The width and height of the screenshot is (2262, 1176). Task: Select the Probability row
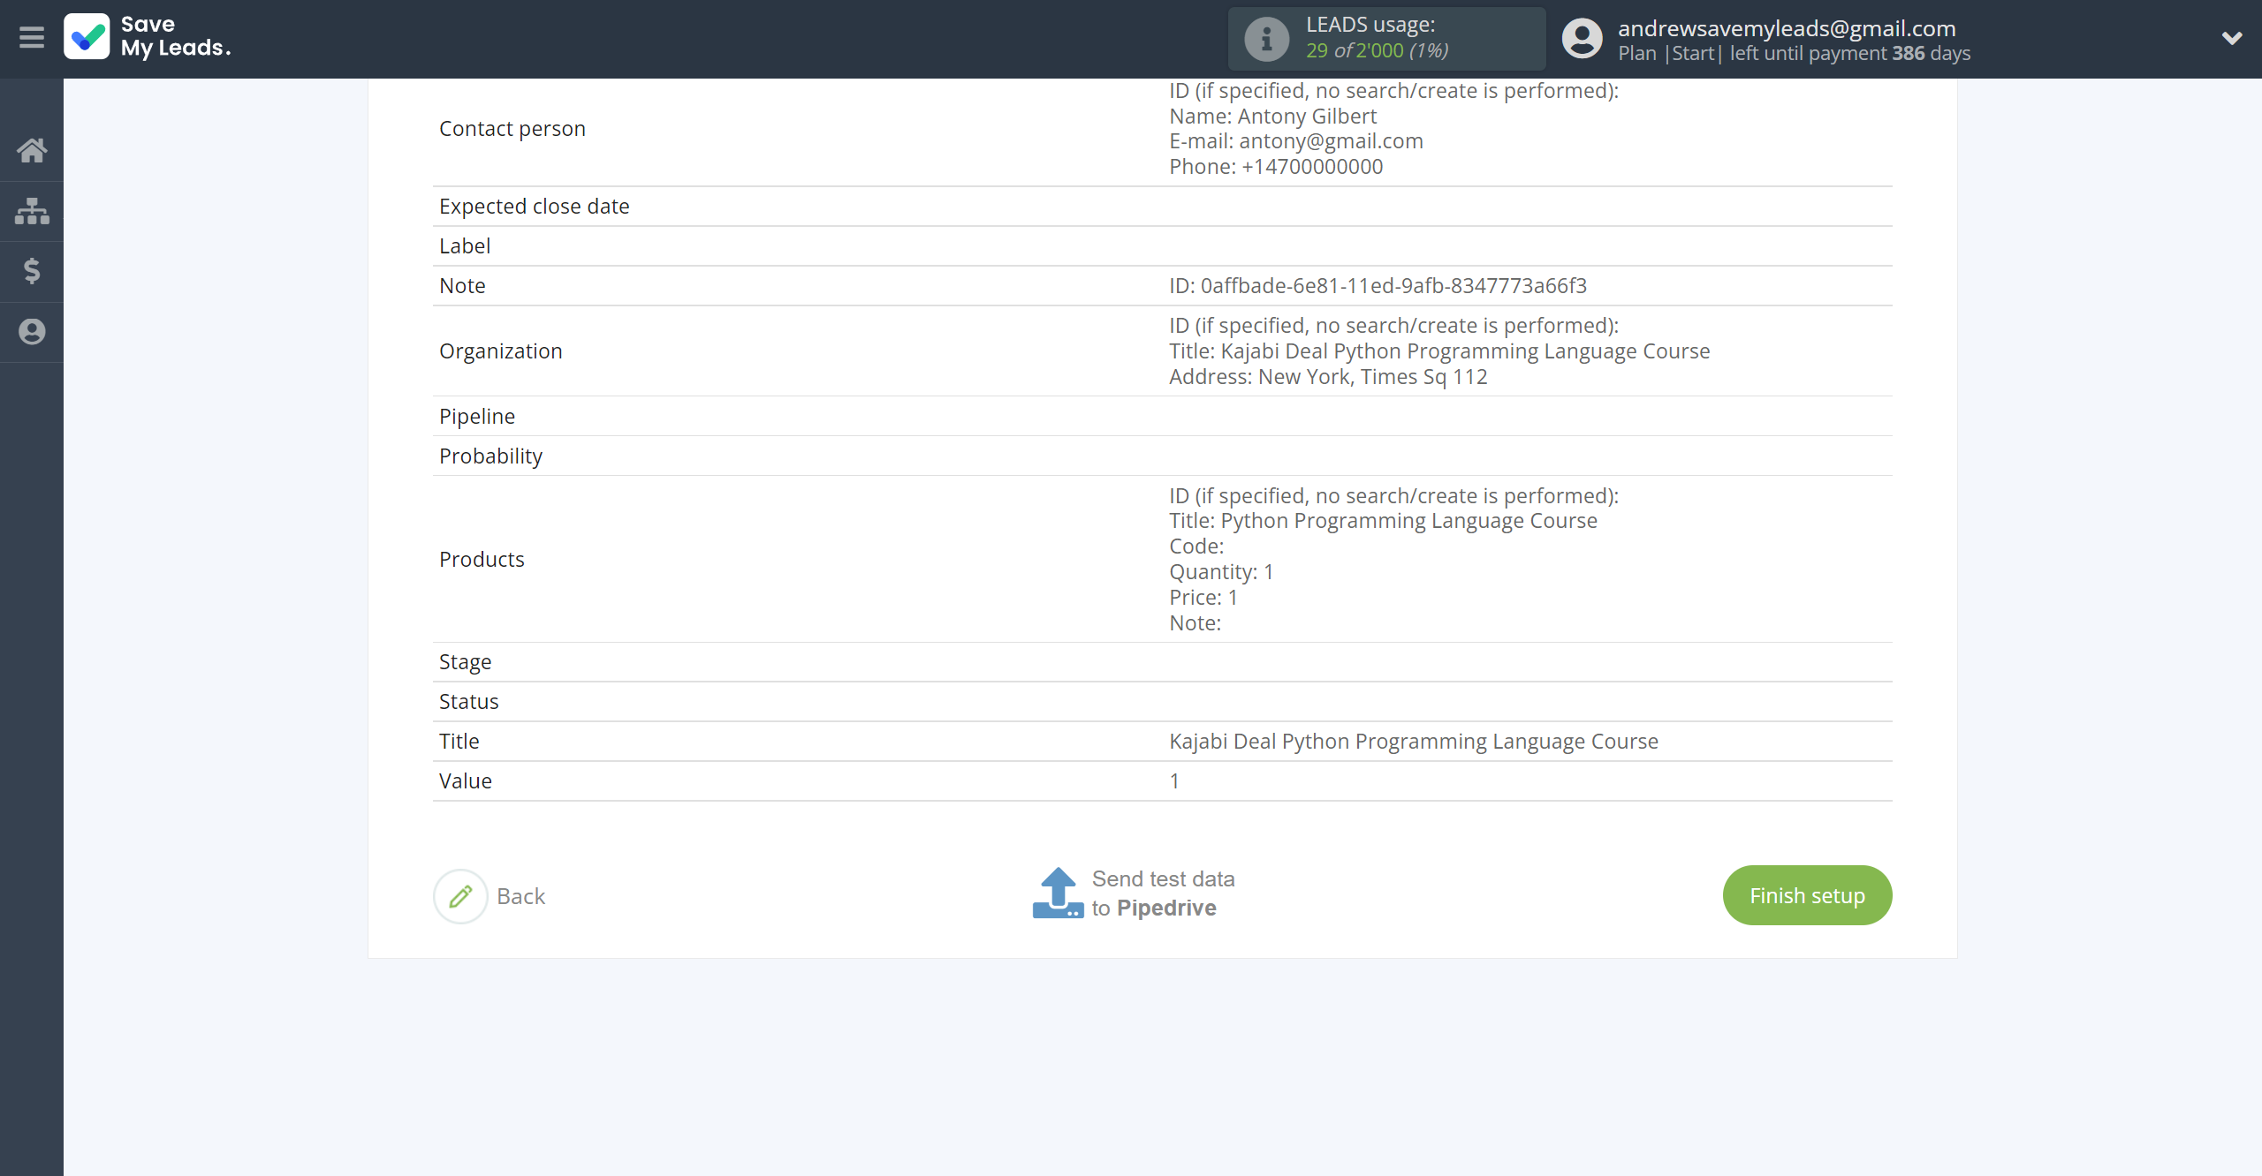(x=1162, y=456)
